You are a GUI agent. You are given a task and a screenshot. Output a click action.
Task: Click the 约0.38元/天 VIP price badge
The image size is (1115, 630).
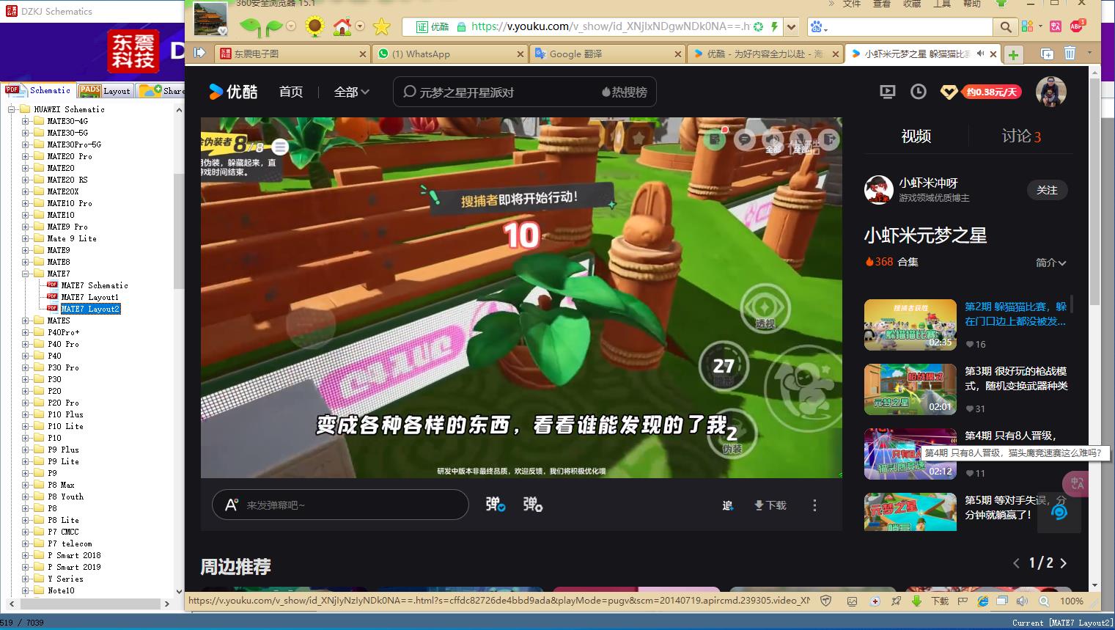991,92
